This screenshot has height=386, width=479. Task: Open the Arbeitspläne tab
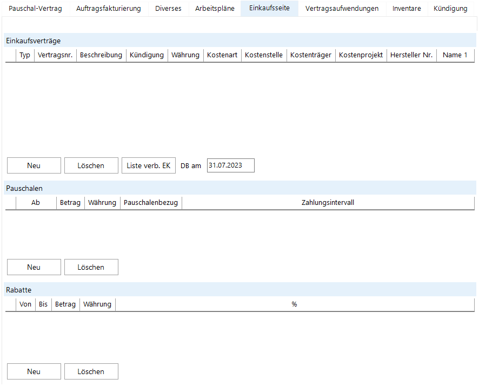[x=215, y=9]
